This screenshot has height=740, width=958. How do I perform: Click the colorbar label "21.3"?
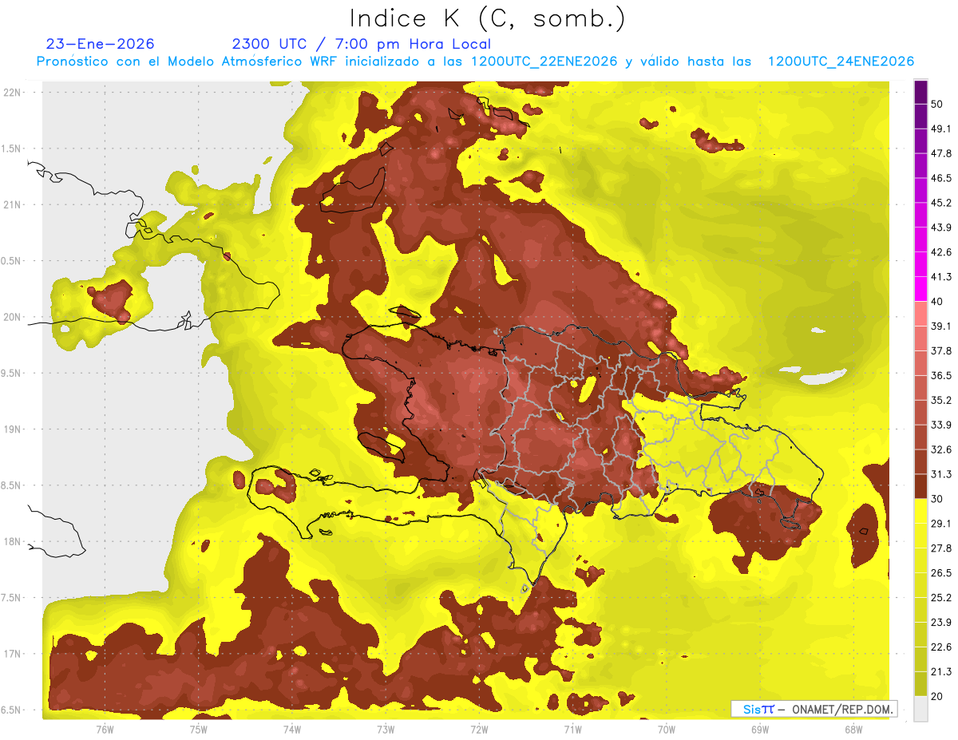point(941,672)
